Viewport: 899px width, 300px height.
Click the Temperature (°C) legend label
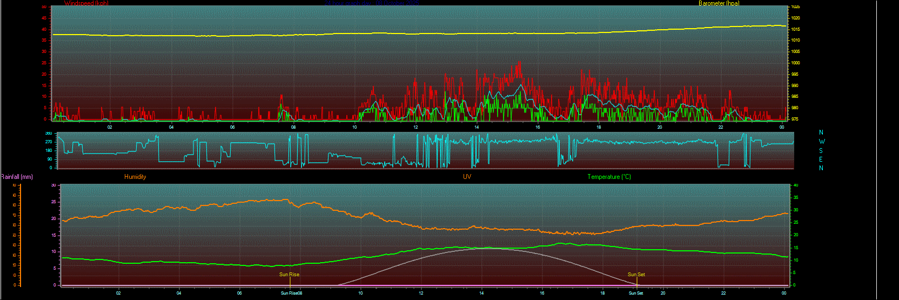point(609,177)
